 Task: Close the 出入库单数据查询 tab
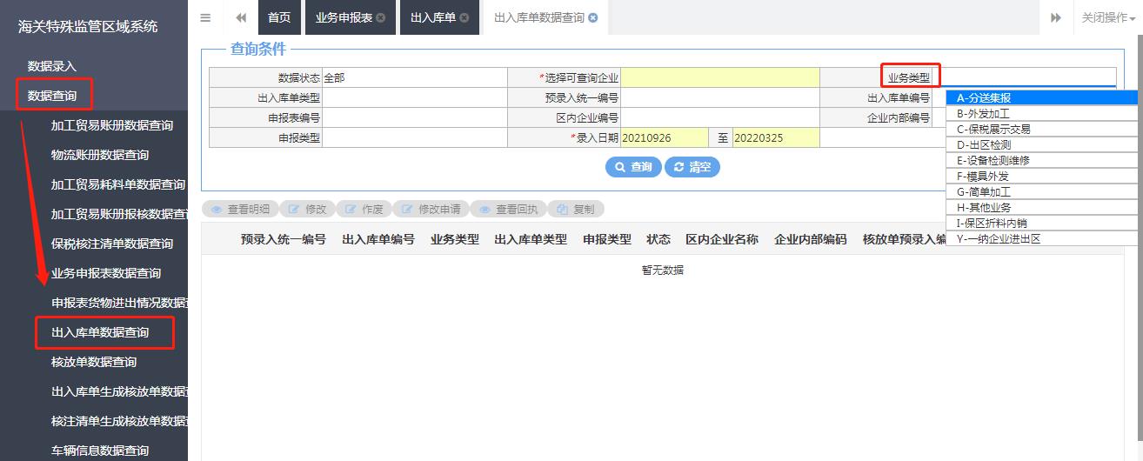593,18
